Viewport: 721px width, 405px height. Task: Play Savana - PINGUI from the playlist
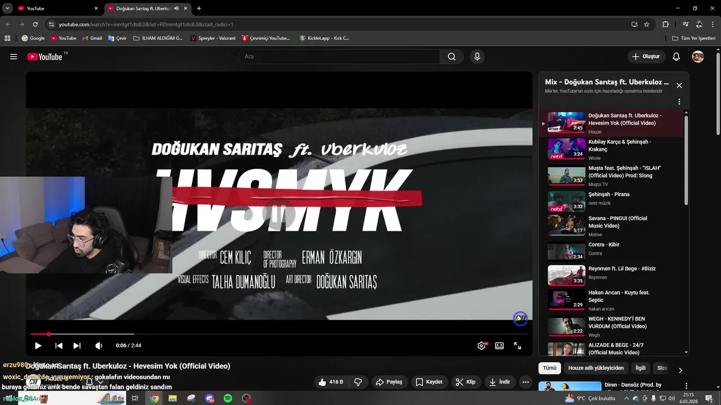coord(611,226)
